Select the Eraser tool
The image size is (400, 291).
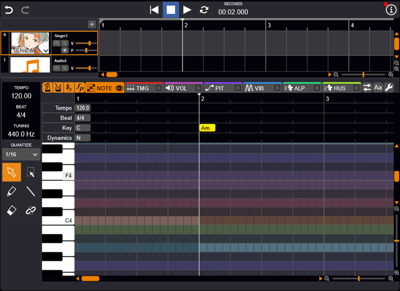12,210
